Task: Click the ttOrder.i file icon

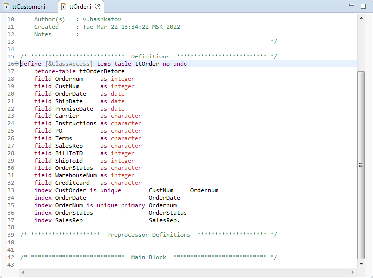Action: [63, 7]
